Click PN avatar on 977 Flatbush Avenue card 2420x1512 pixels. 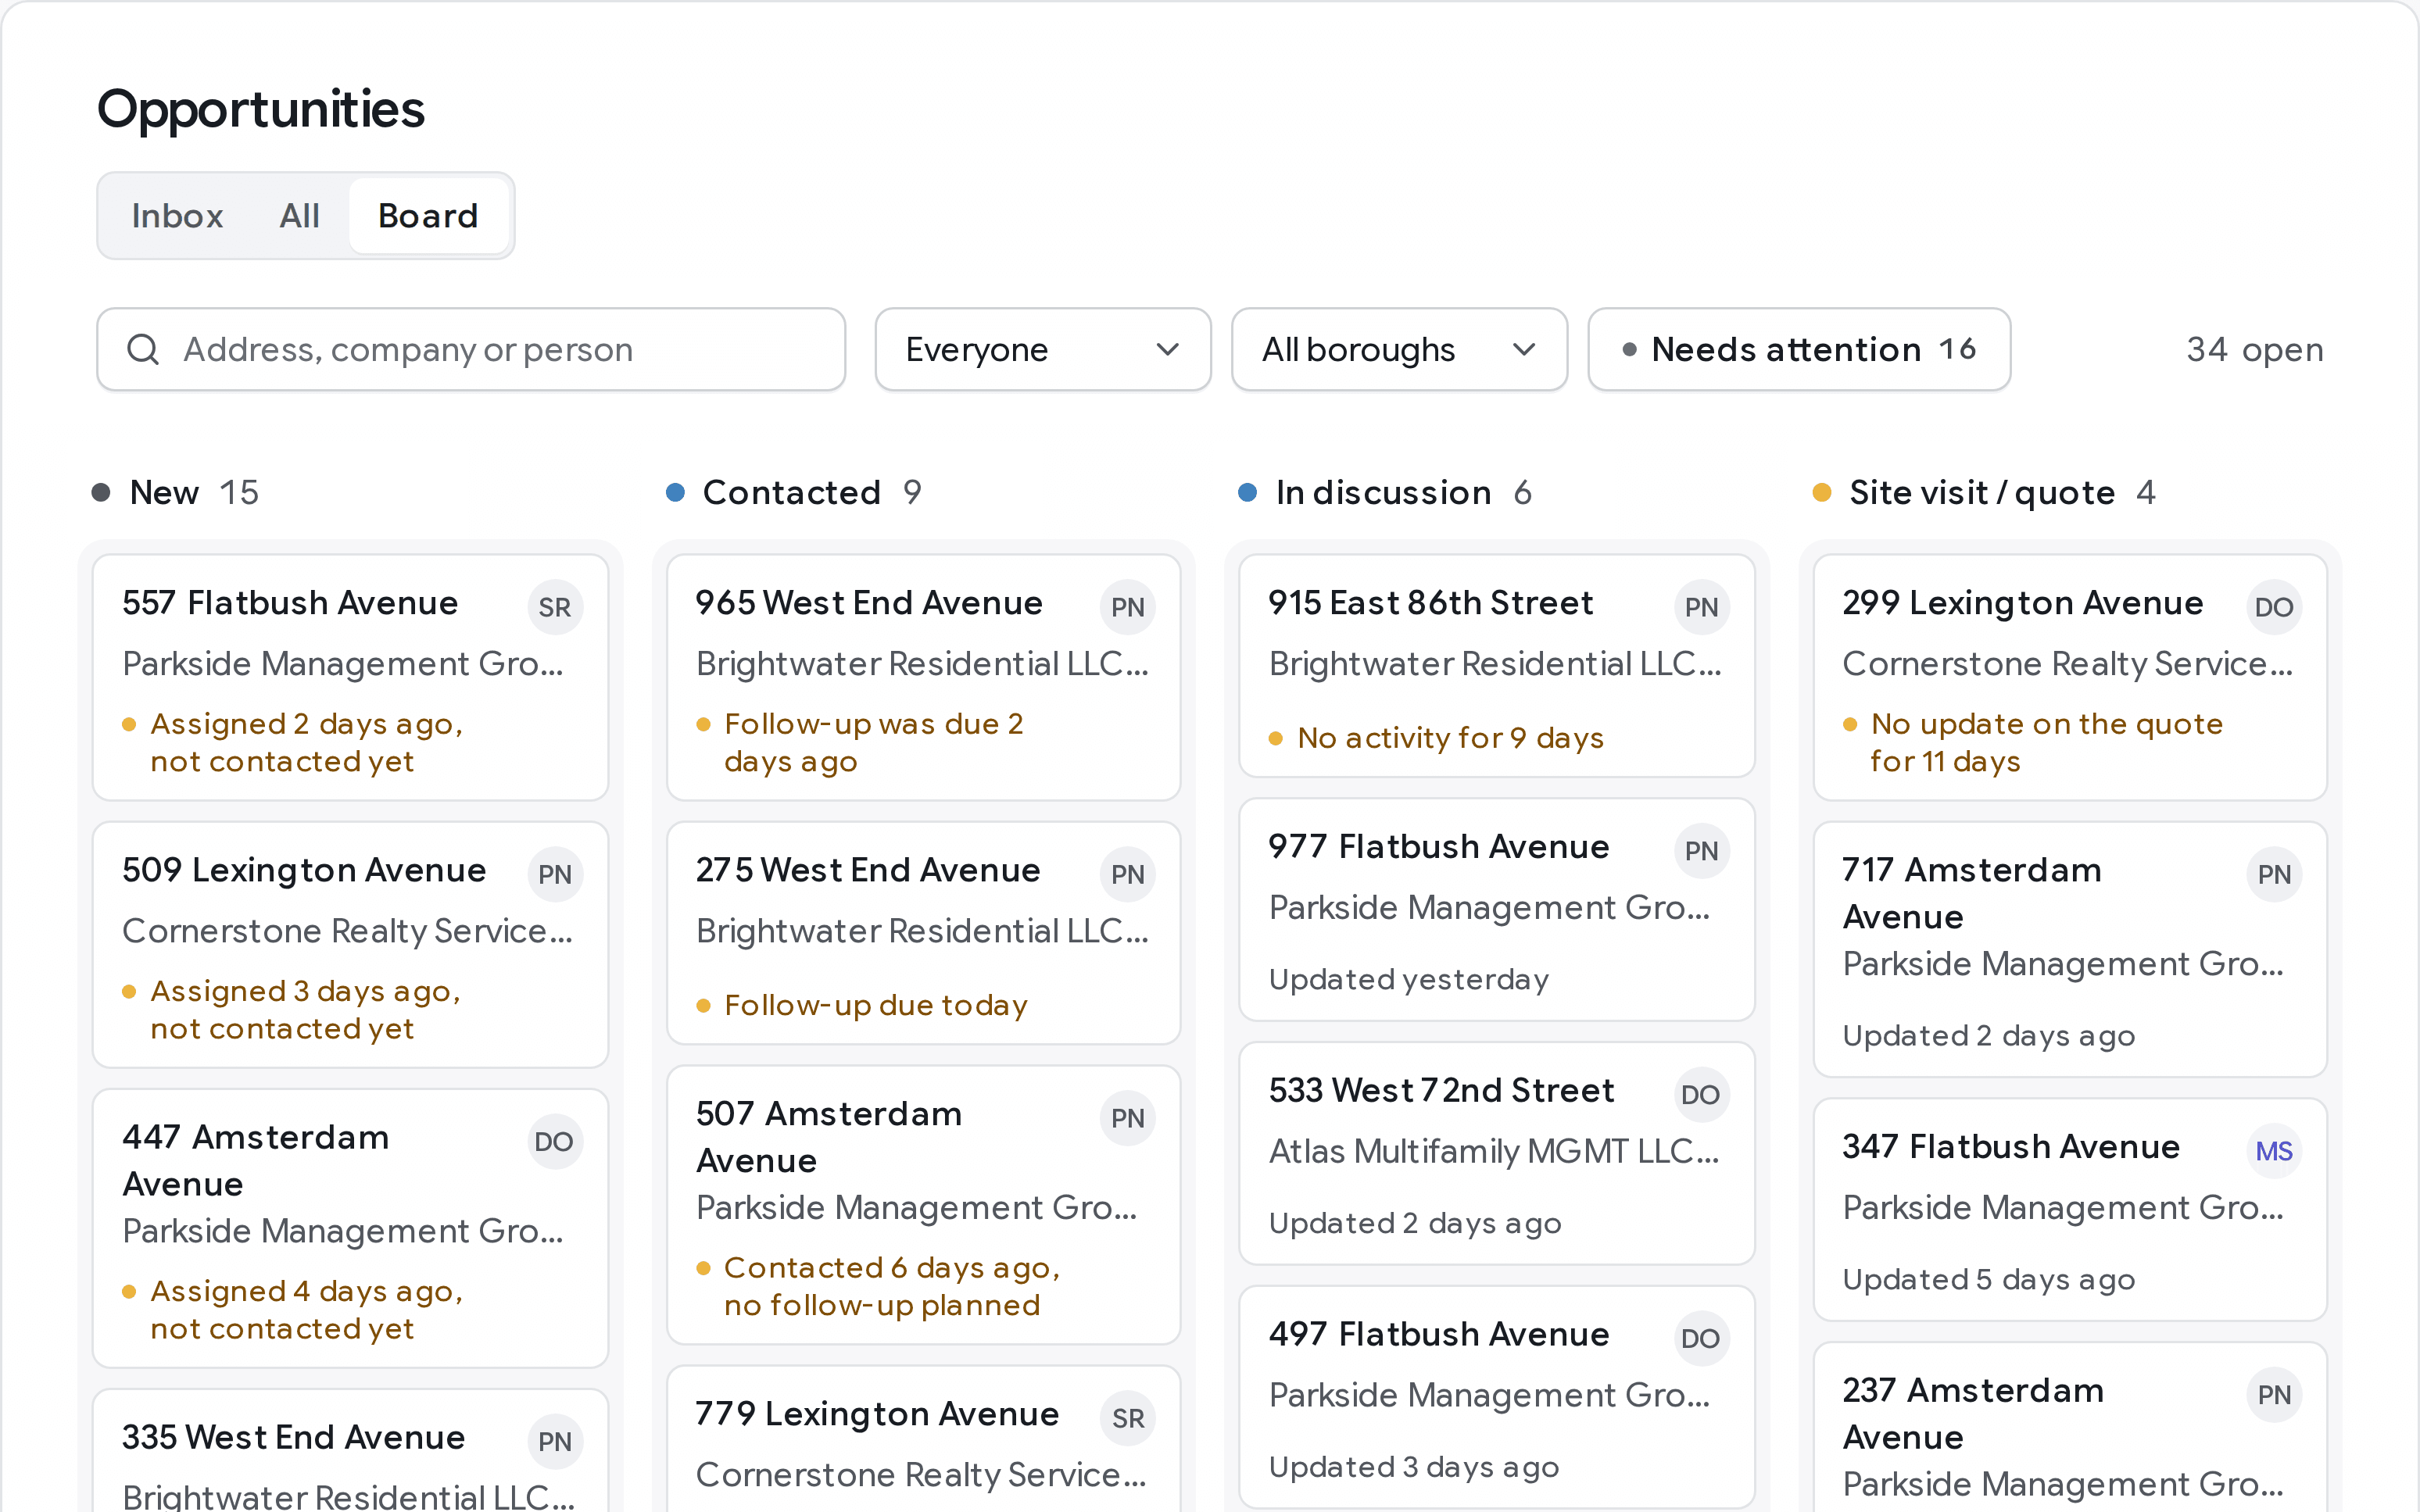(1702, 851)
